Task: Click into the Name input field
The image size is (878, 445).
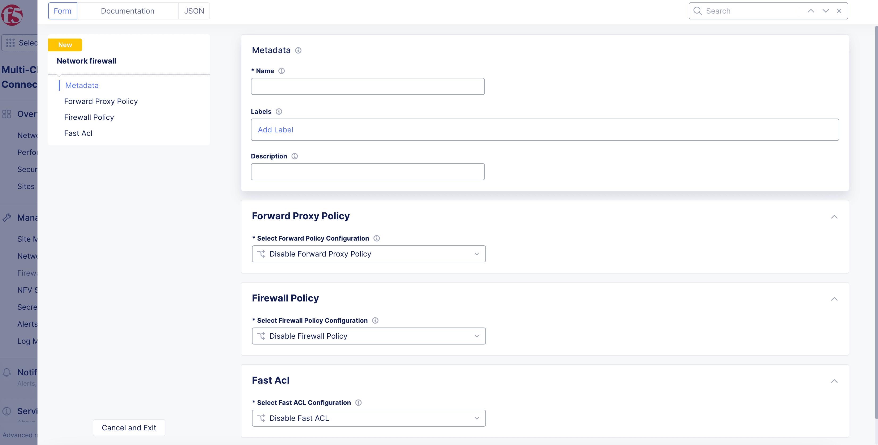Action: [x=367, y=87]
